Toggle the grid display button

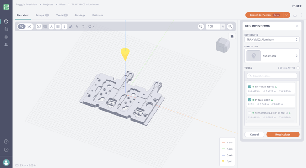coord(58,26)
